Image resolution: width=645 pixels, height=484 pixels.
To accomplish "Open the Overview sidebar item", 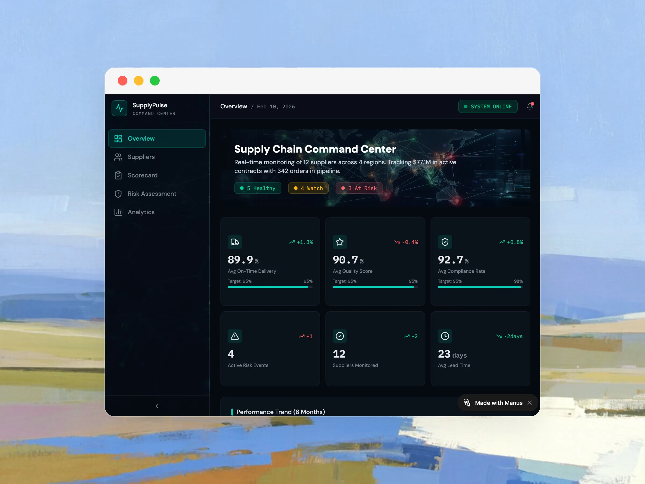I will pyautogui.click(x=157, y=138).
